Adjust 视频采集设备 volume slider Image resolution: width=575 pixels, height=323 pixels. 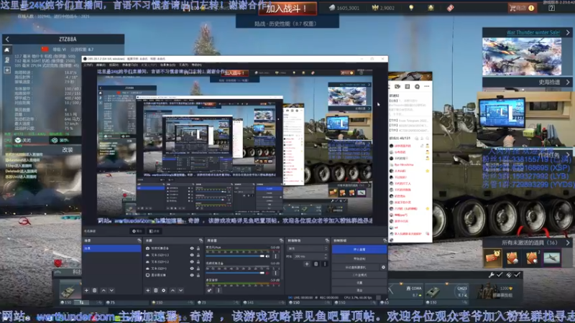(x=235, y=273)
